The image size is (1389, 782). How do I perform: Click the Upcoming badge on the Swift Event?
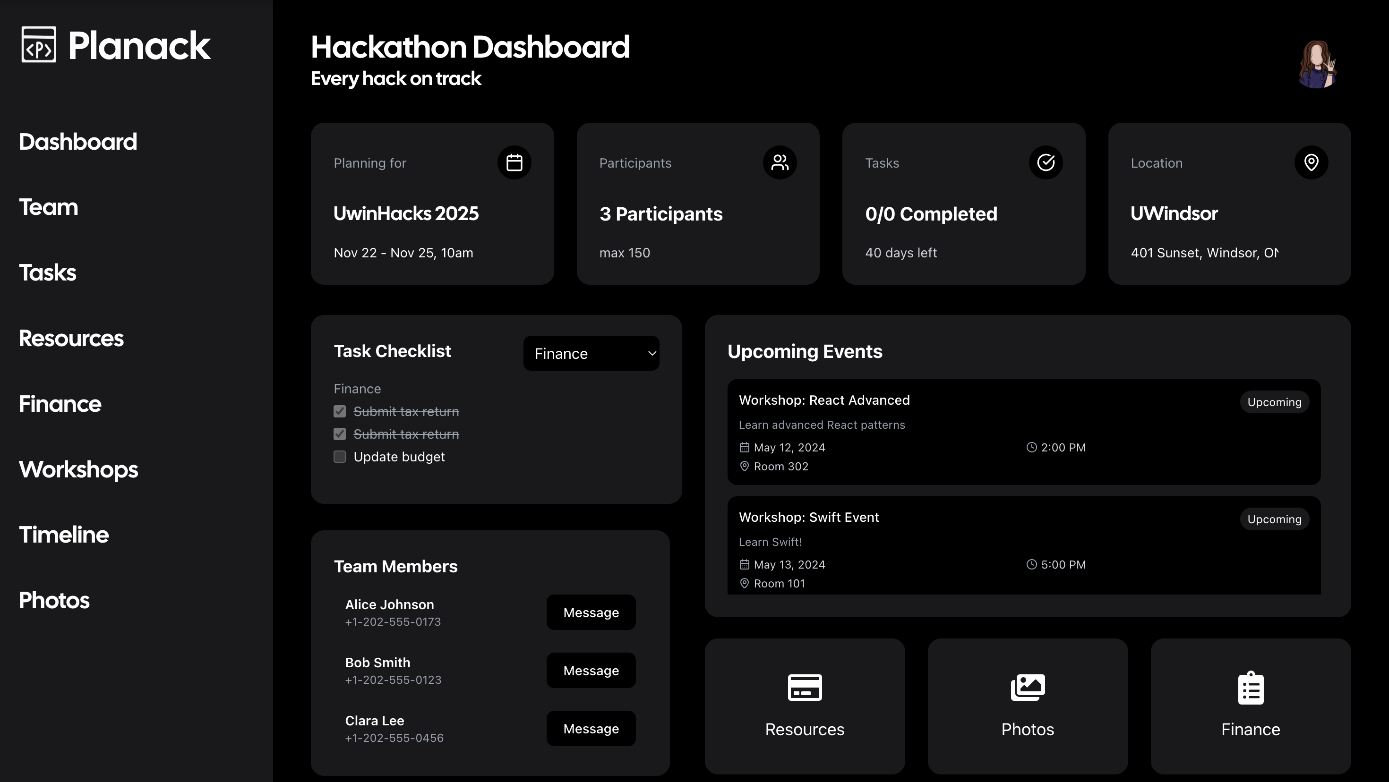(1274, 519)
